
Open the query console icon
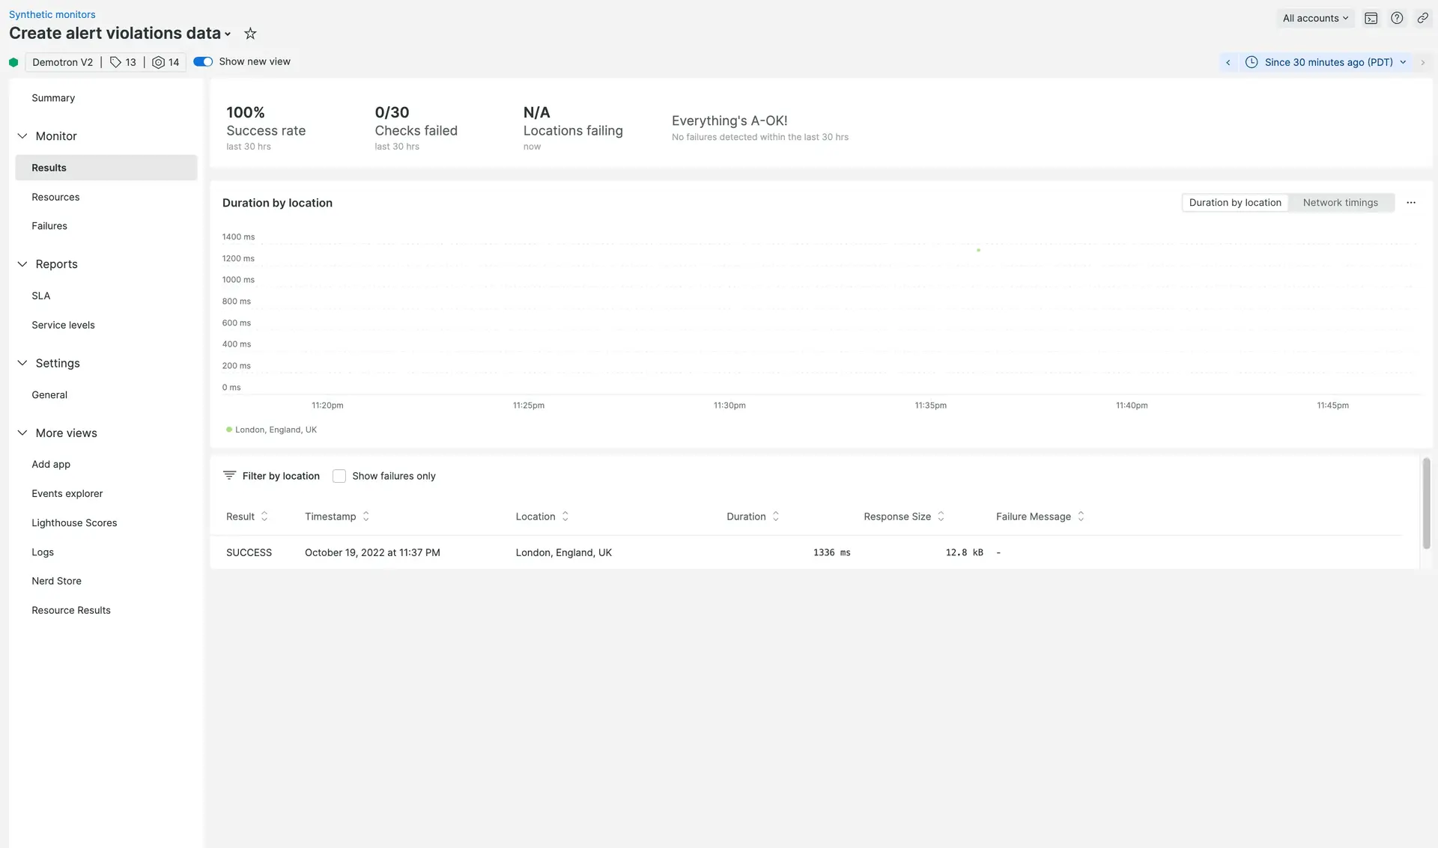coord(1371,19)
